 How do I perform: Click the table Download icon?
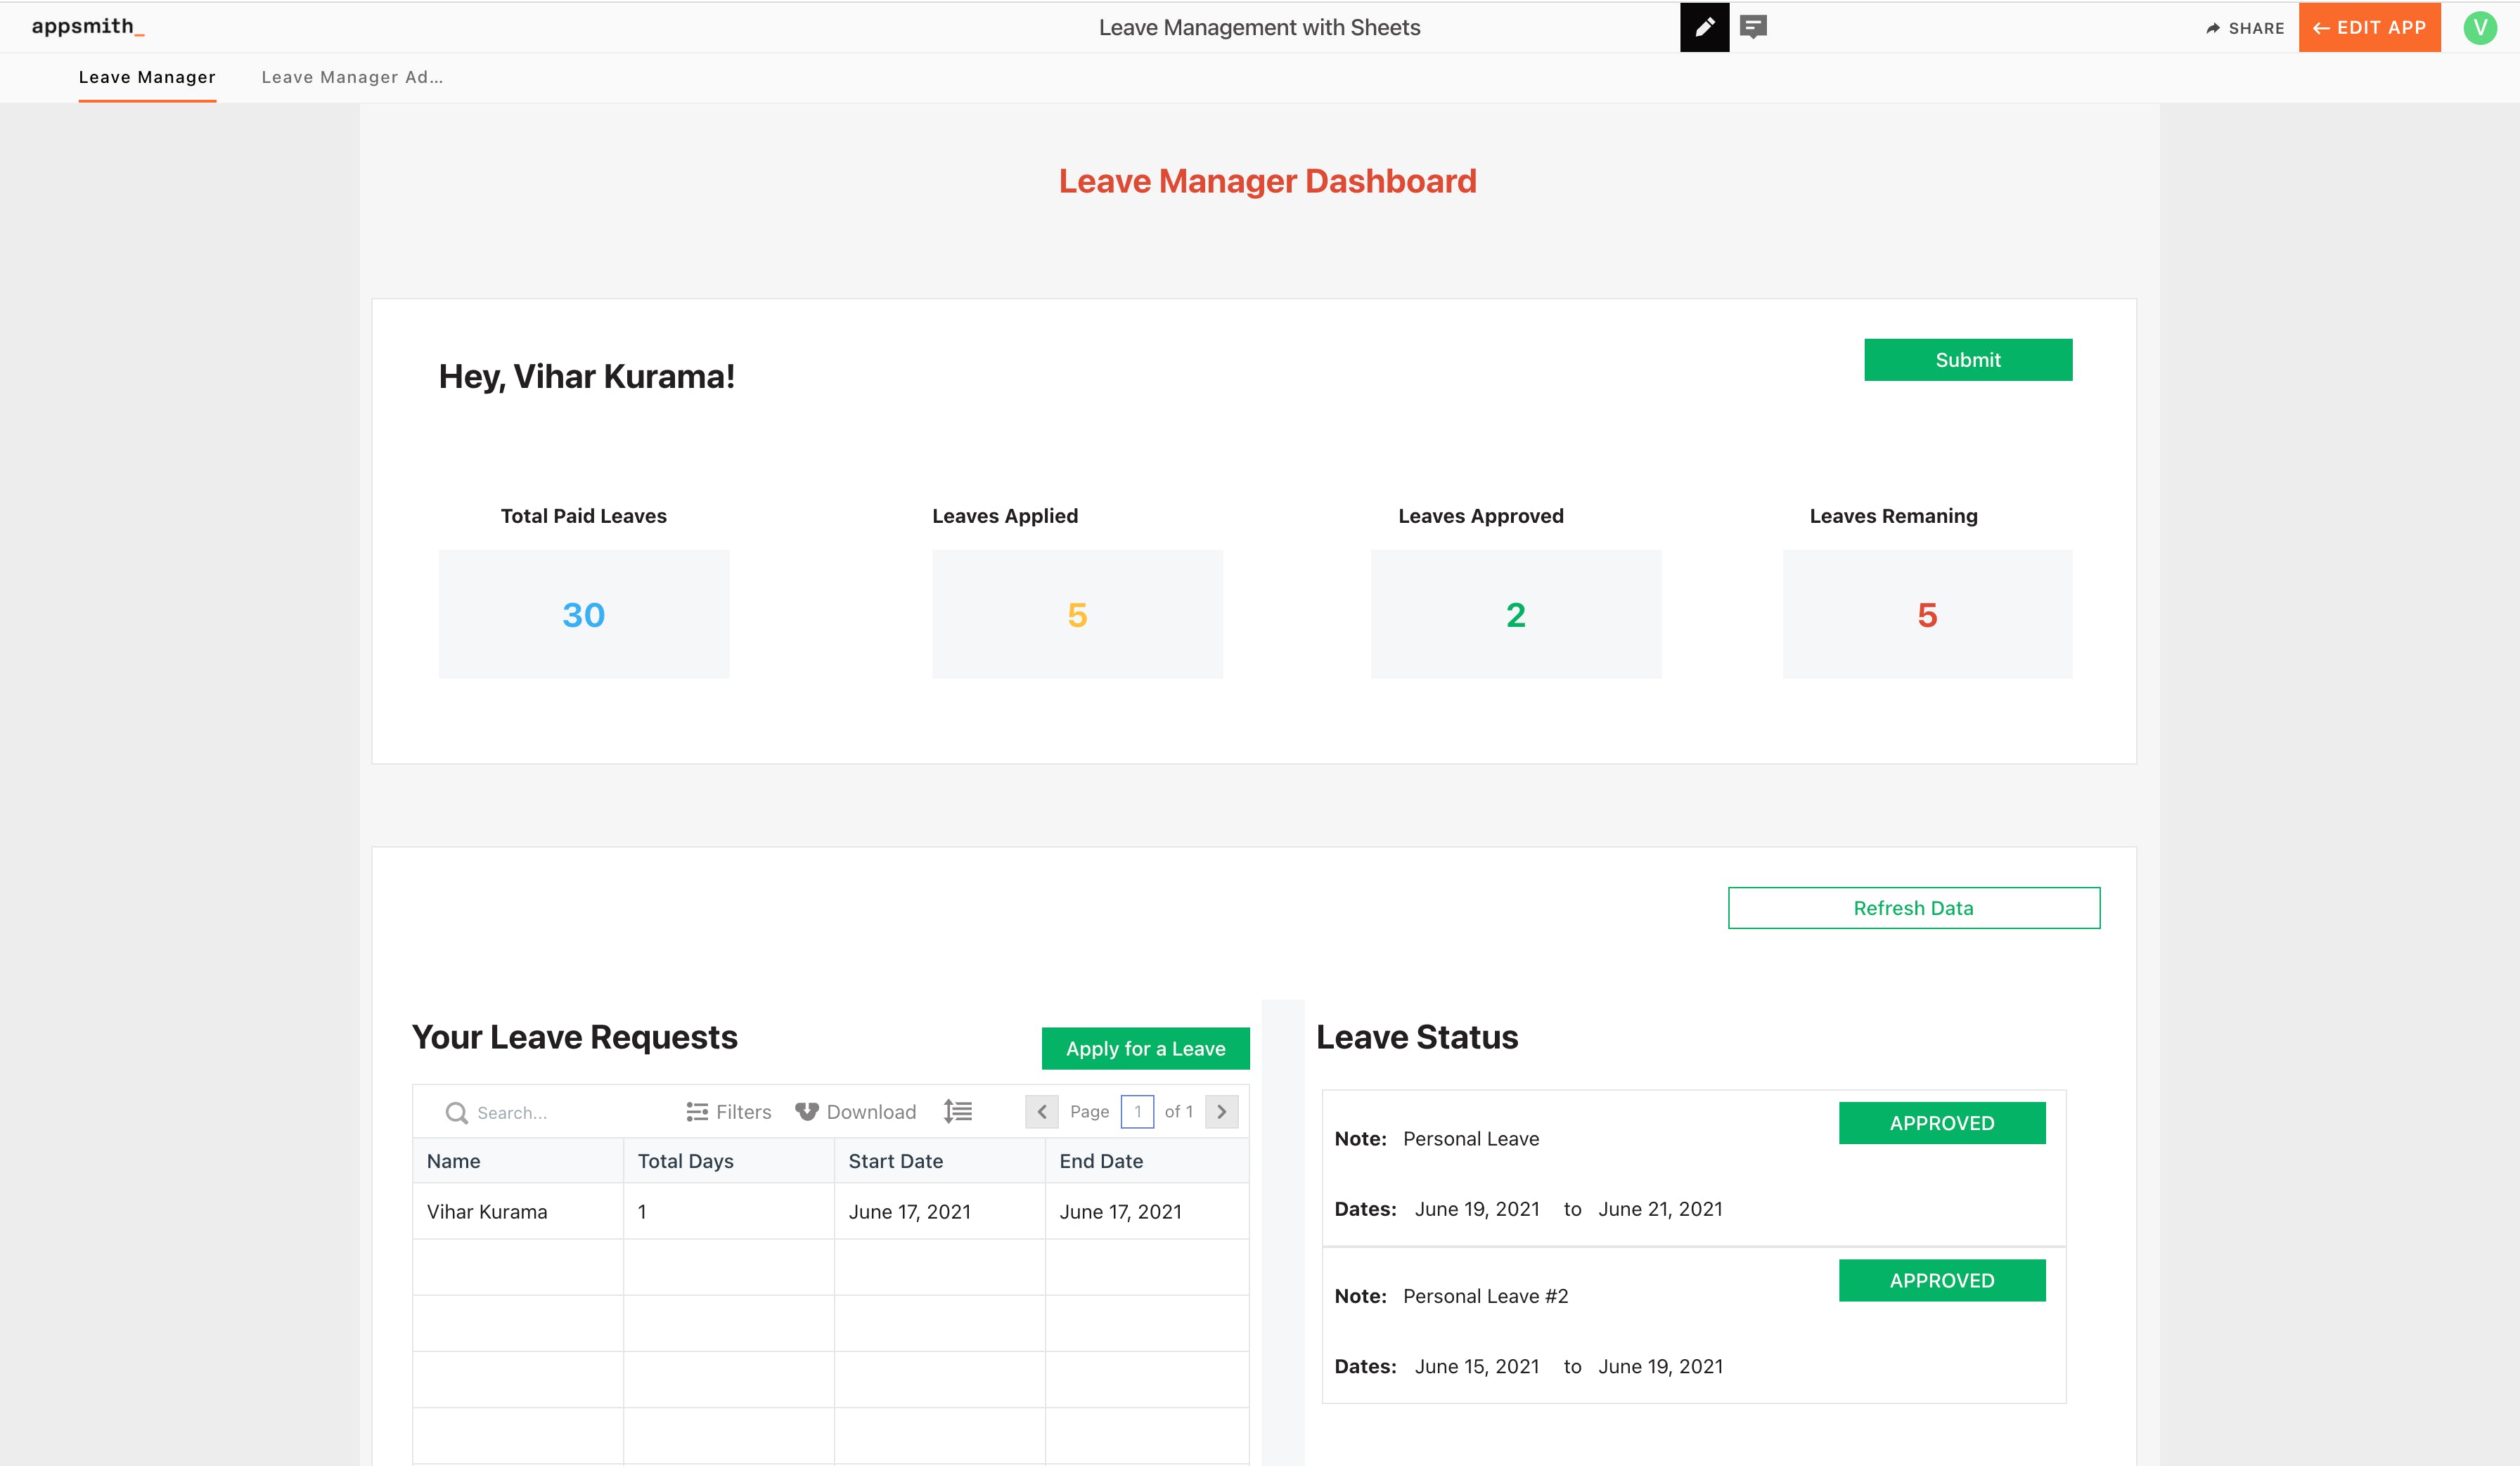807,1113
